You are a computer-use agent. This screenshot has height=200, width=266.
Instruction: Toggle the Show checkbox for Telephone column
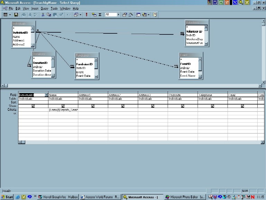[212, 106]
